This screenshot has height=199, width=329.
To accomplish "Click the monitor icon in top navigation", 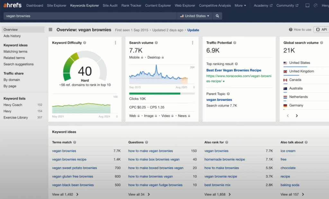I will point(307,5).
